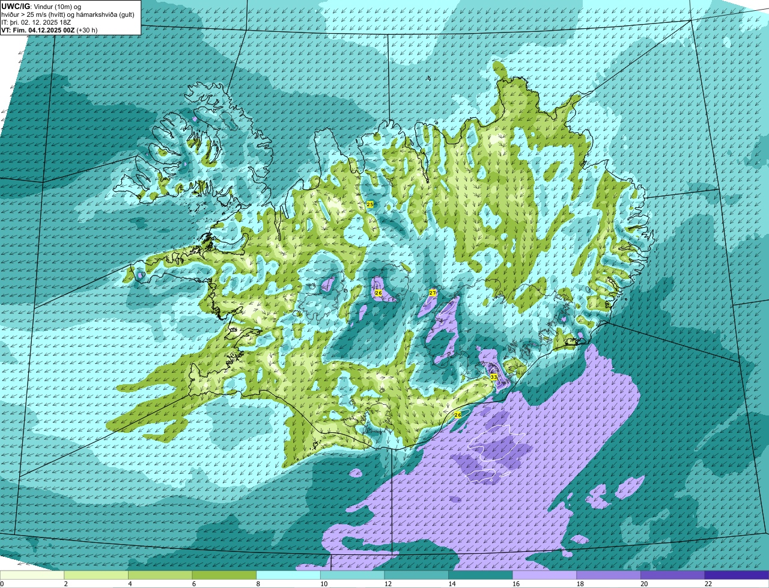This screenshot has width=769, height=588.
Task: Click the legend tick label "20"
Action: pyautogui.click(x=644, y=584)
